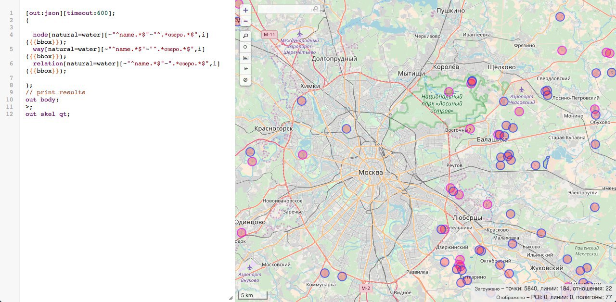Click the Долгопрудный city label
The height and width of the screenshot is (302, 616).
pos(334,59)
